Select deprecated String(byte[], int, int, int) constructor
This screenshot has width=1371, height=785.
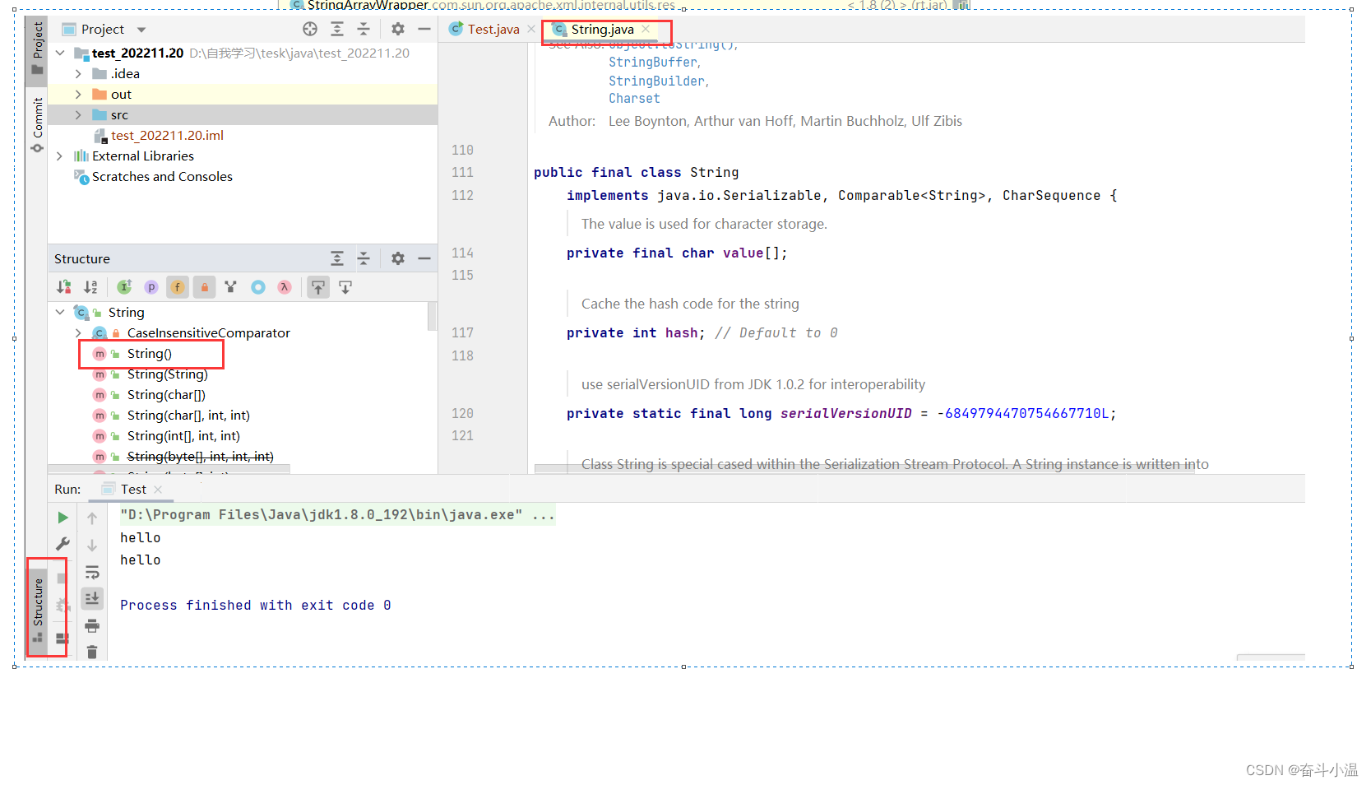(200, 457)
